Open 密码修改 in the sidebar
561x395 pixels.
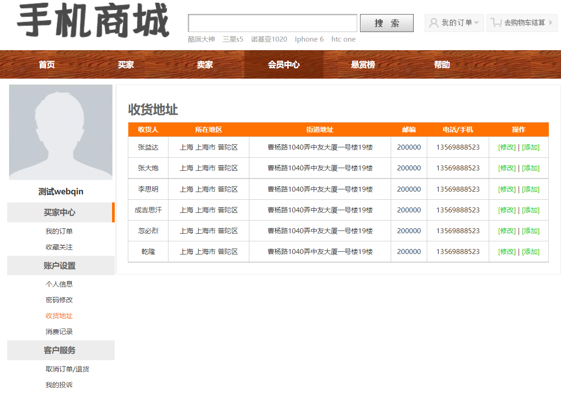pyautogui.click(x=59, y=300)
